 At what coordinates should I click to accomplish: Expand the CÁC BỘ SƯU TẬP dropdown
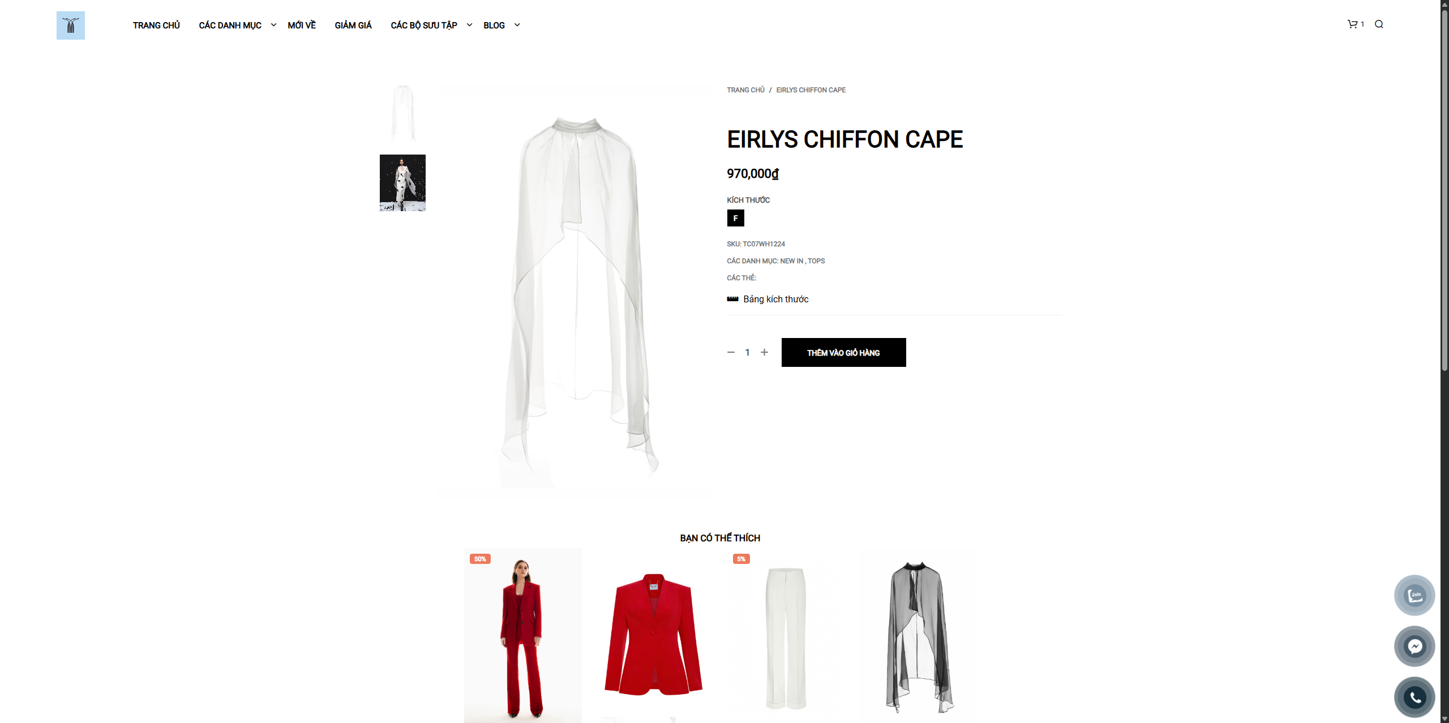click(x=469, y=25)
